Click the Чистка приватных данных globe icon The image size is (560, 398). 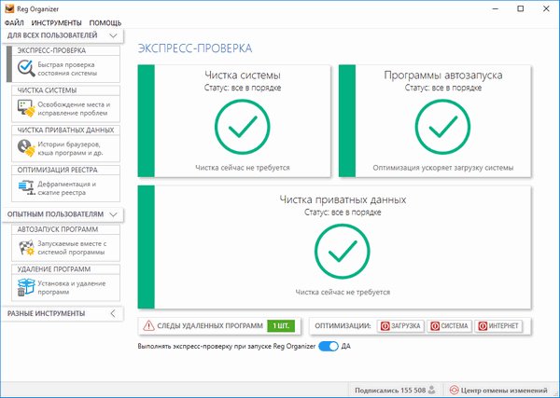click(x=26, y=148)
